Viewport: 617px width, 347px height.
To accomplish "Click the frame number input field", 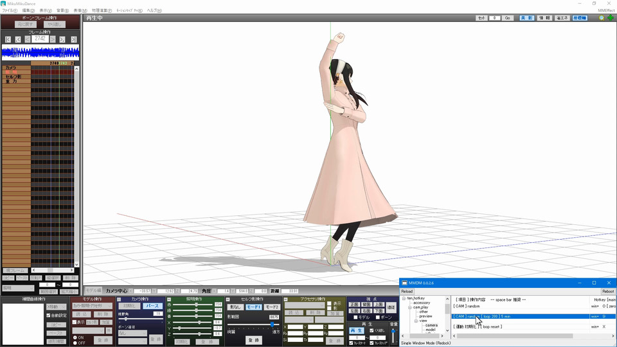I will (x=40, y=39).
